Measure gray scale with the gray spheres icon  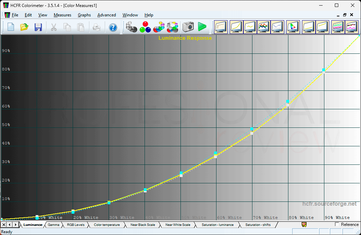point(132,27)
